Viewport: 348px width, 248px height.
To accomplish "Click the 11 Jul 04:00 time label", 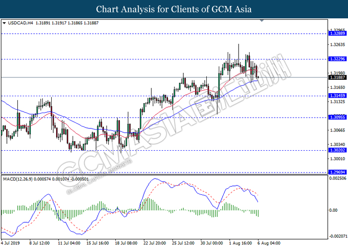I will tap(69, 243).
